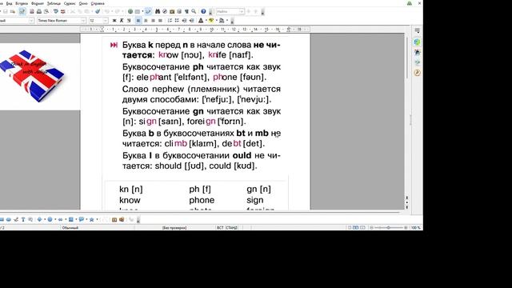Open the sidebar Properties deck icon
Image resolution: width=512 pixels, height=288 pixels.
coord(417,42)
